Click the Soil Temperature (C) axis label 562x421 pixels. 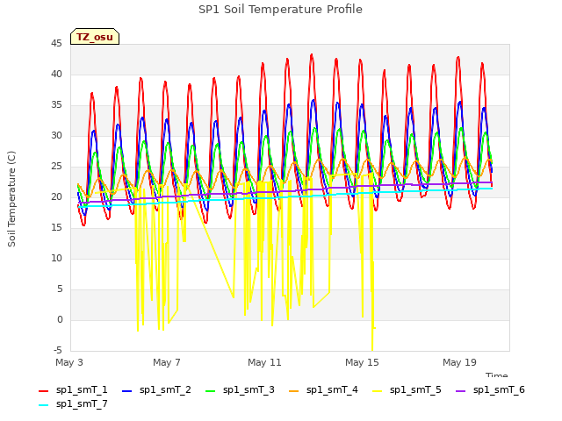tap(11, 199)
